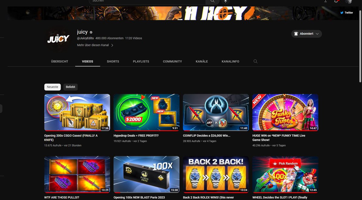Open the PLAYLISTS tab
This screenshot has height=200, width=362.
[141, 61]
